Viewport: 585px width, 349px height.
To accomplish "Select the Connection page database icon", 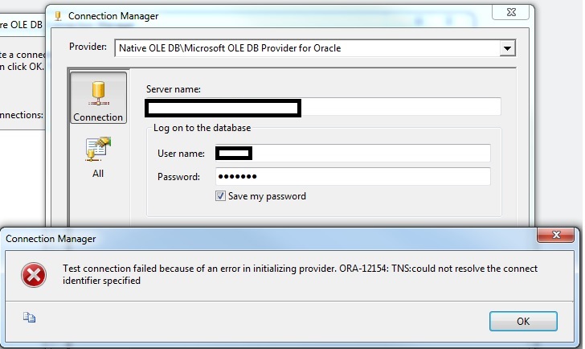I will (99, 93).
